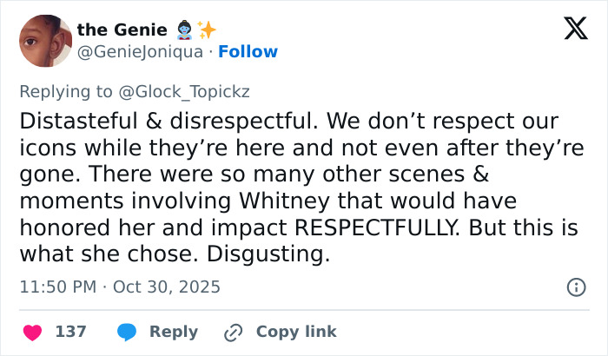
Task: Like the tweet with the heart icon
Action: tap(32, 332)
